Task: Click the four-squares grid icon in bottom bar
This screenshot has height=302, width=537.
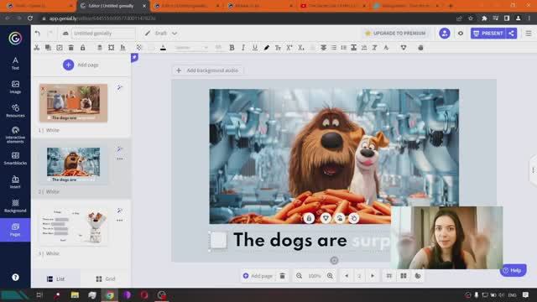Action: pos(404,276)
